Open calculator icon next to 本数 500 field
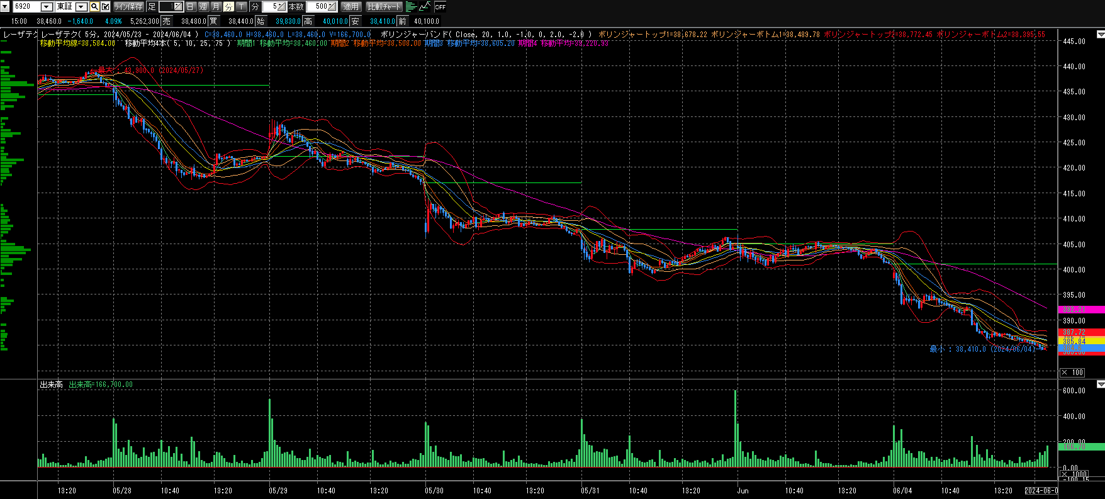1105x499 pixels. pyautogui.click(x=332, y=7)
